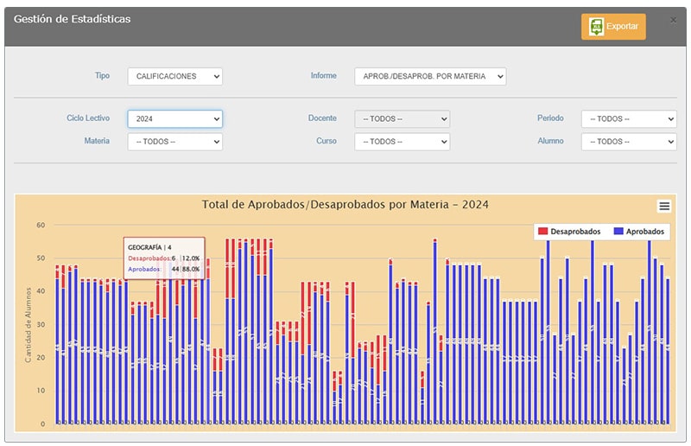This screenshot has width=691, height=446.
Task: Click the Docente field label
Action: click(322, 118)
